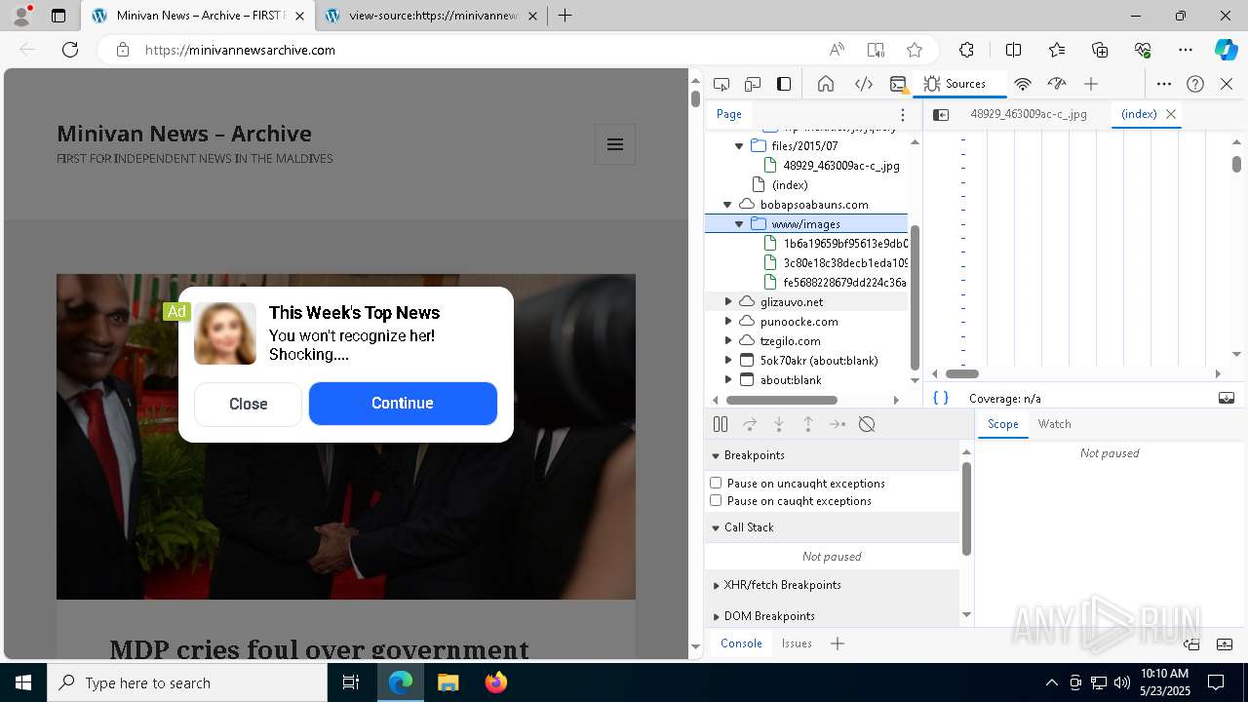Step into next function call

coord(779,424)
